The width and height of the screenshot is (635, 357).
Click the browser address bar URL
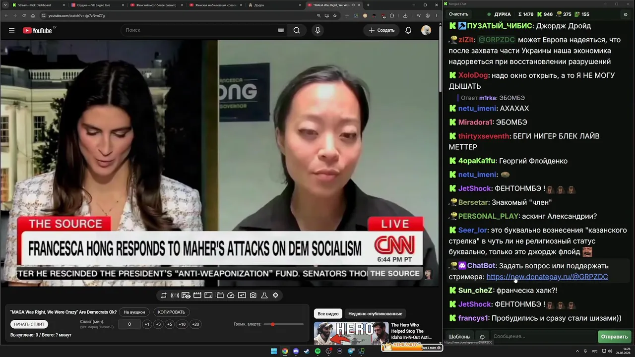click(76, 15)
